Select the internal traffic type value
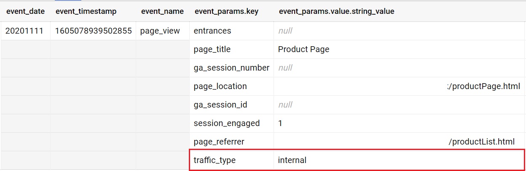Image resolution: width=526 pixels, height=171 pixels. [292, 160]
